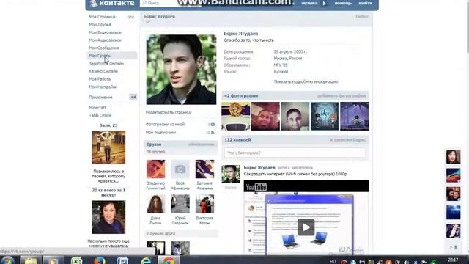Open Заработок Онлайн menu entry
This screenshot has width=469, height=264.
coord(106,64)
